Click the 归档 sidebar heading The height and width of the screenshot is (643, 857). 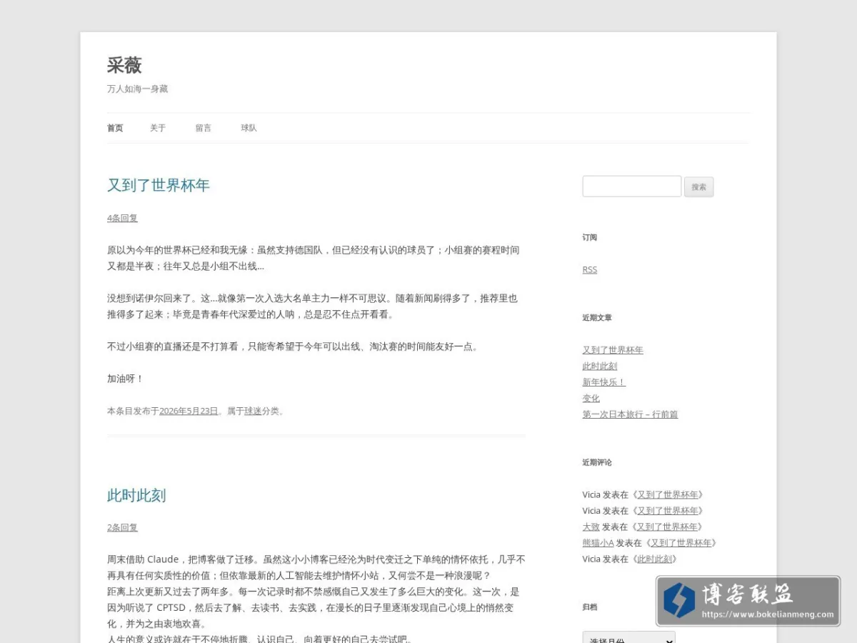(x=590, y=607)
